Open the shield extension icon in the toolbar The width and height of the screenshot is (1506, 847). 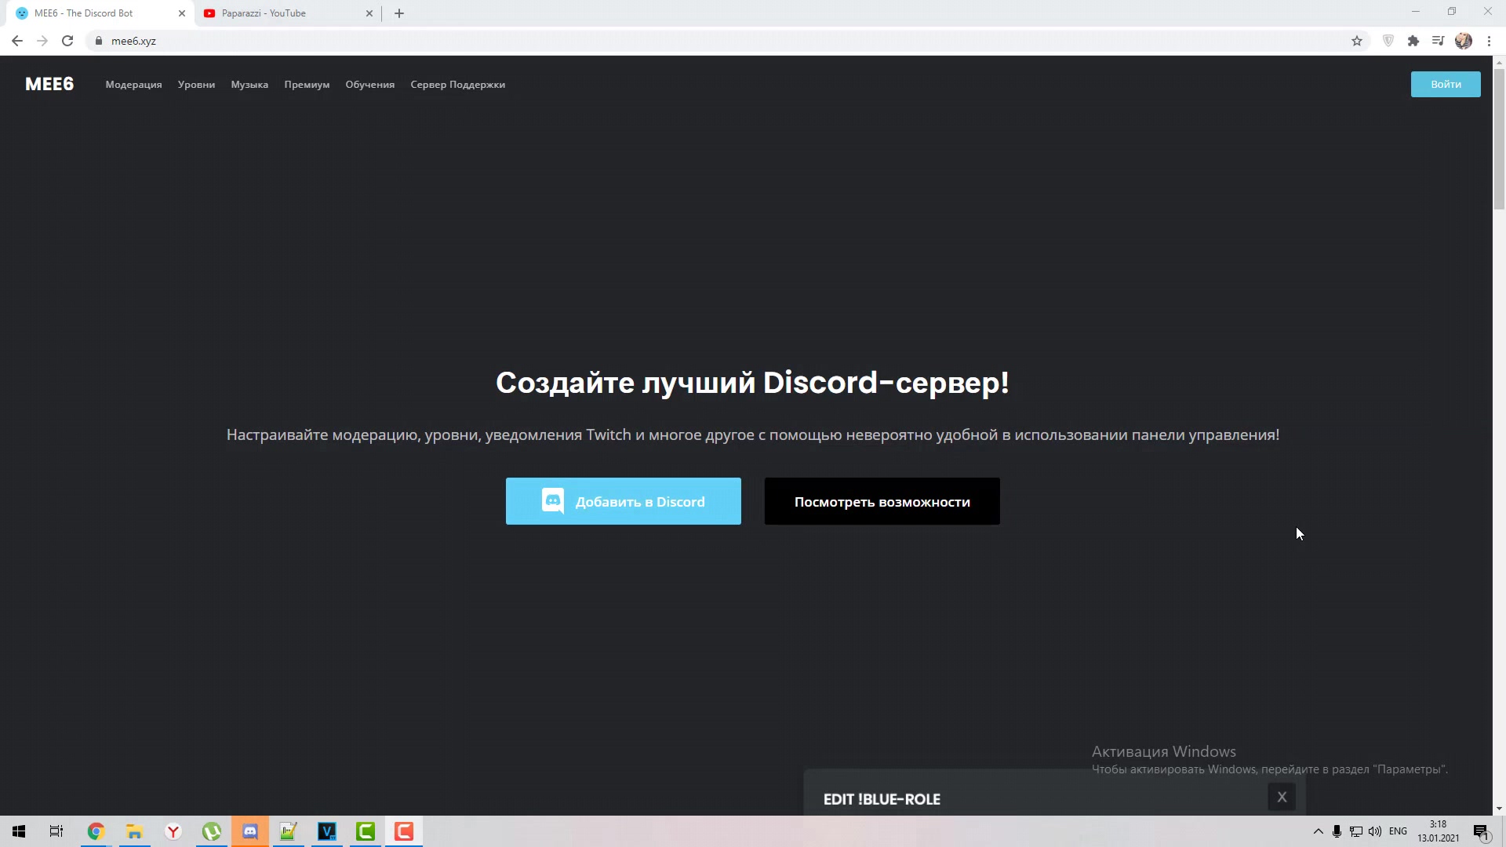click(1388, 41)
